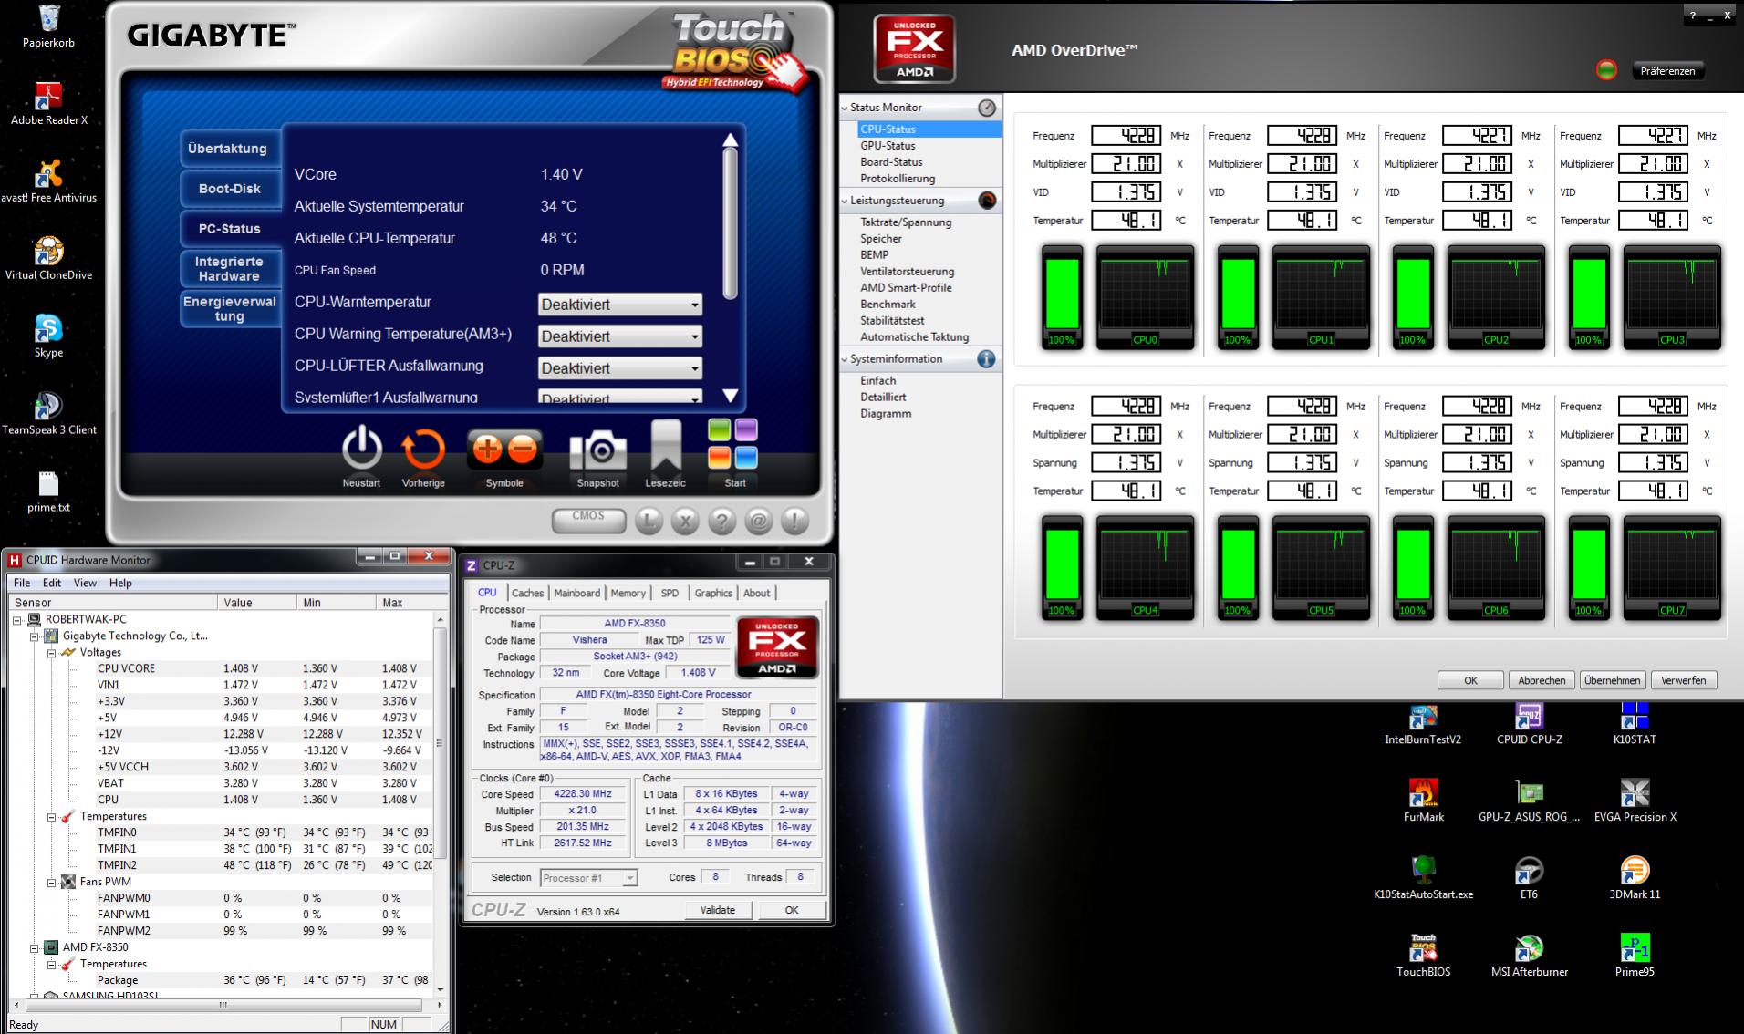1744x1034 pixels.
Task: Launch FurMark from the desktop
Action: [x=1423, y=793]
